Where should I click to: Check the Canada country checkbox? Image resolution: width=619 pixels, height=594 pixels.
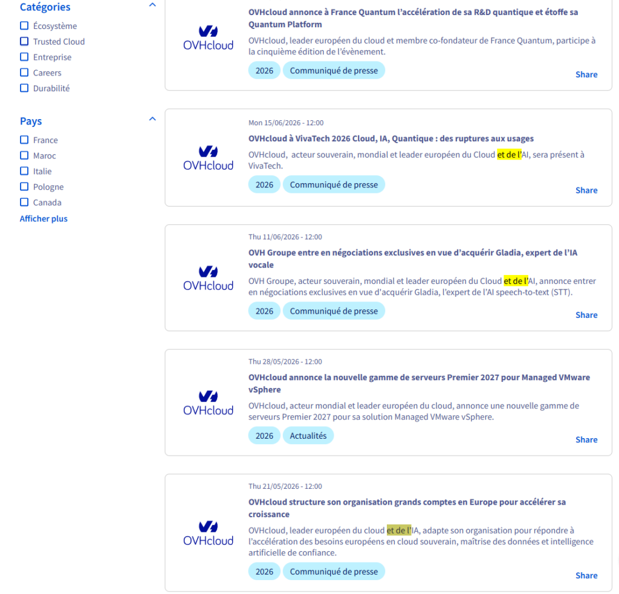click(24, 202)
